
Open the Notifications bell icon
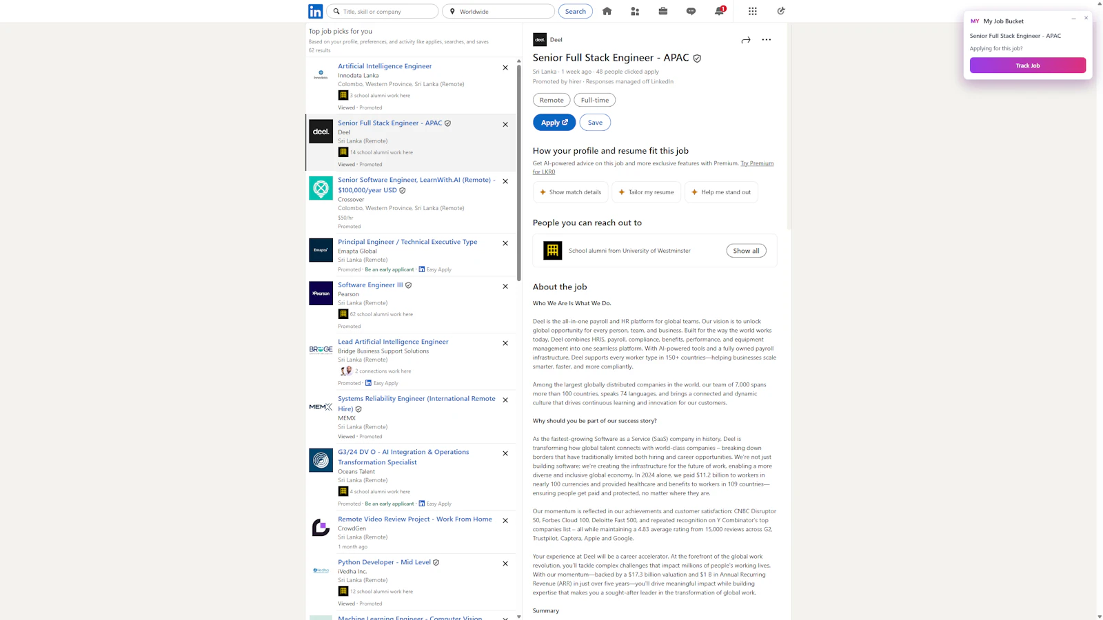click(719, 11)
